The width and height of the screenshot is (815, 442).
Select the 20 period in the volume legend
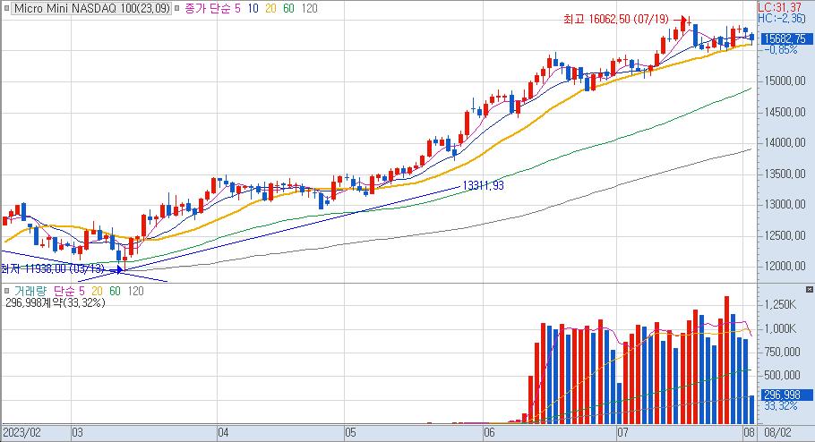click(98, 291)
